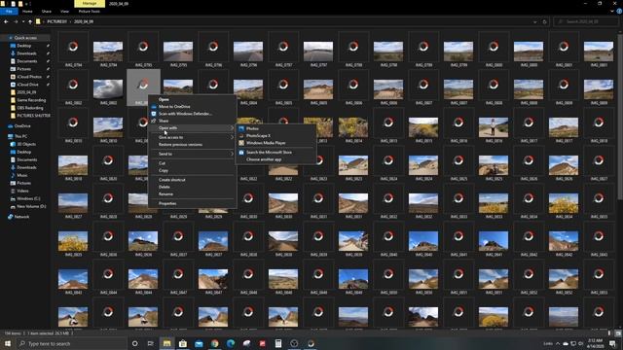Viewport: 623px width, 350px height.
Task: Select 3D Objects under This PC
Action: tap(26, 144)
